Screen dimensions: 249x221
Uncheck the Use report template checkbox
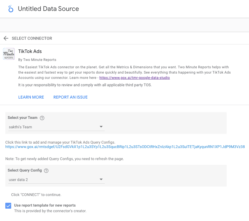8,206
